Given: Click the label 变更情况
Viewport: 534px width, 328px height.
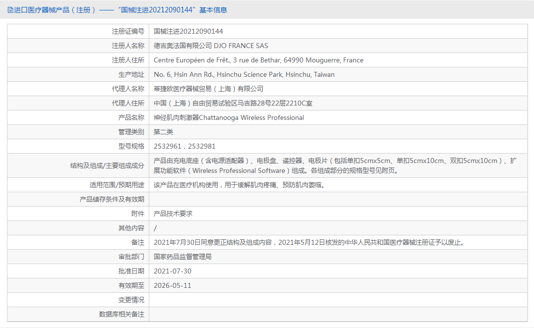Looking at the screenshot, I should coord(131,300).
